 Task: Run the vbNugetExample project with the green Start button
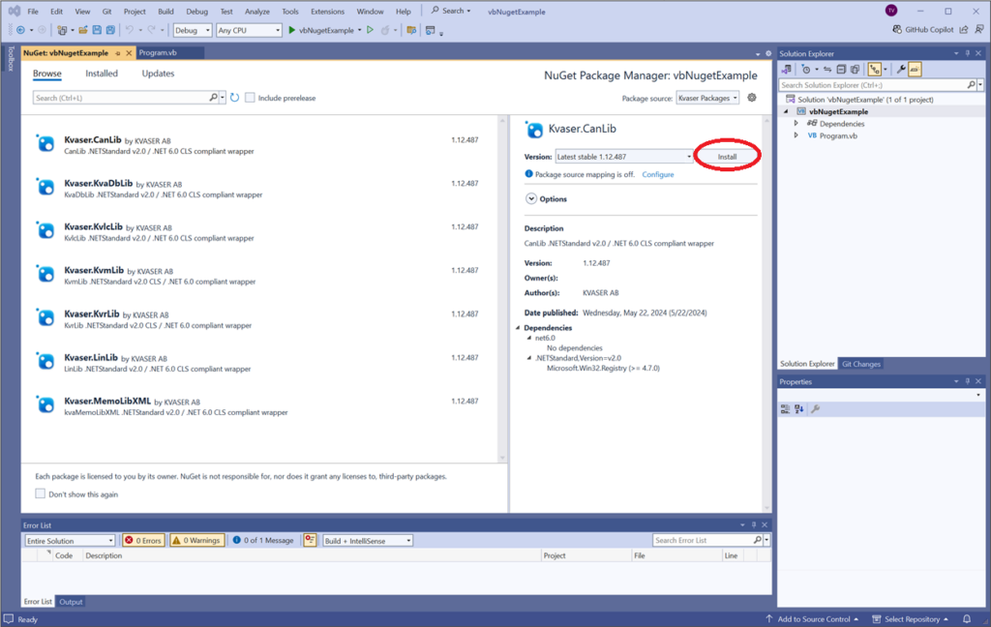pyautogui.click(x=291, y=30)
